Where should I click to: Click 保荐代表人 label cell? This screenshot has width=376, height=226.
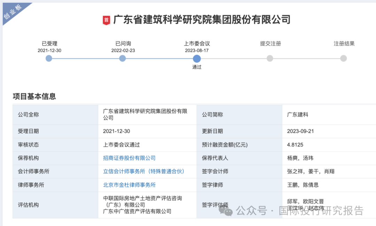[239, 158]
